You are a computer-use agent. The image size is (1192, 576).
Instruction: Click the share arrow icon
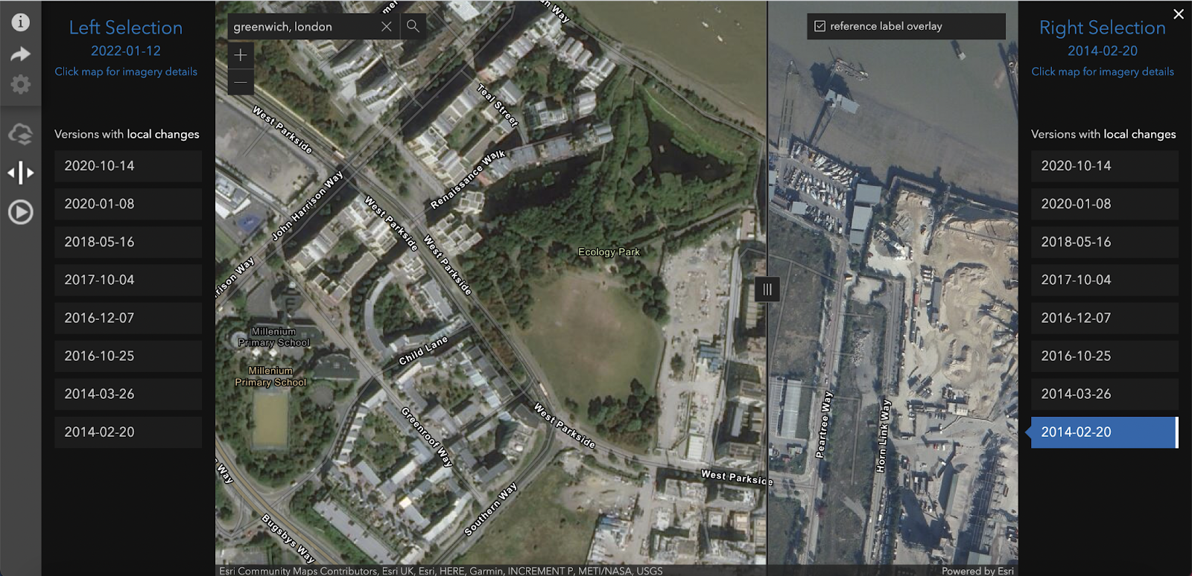coord(21,54)
